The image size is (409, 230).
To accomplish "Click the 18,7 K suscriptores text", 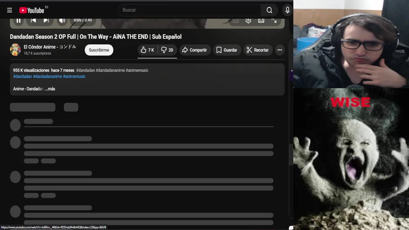I will (x=37, y=53).
